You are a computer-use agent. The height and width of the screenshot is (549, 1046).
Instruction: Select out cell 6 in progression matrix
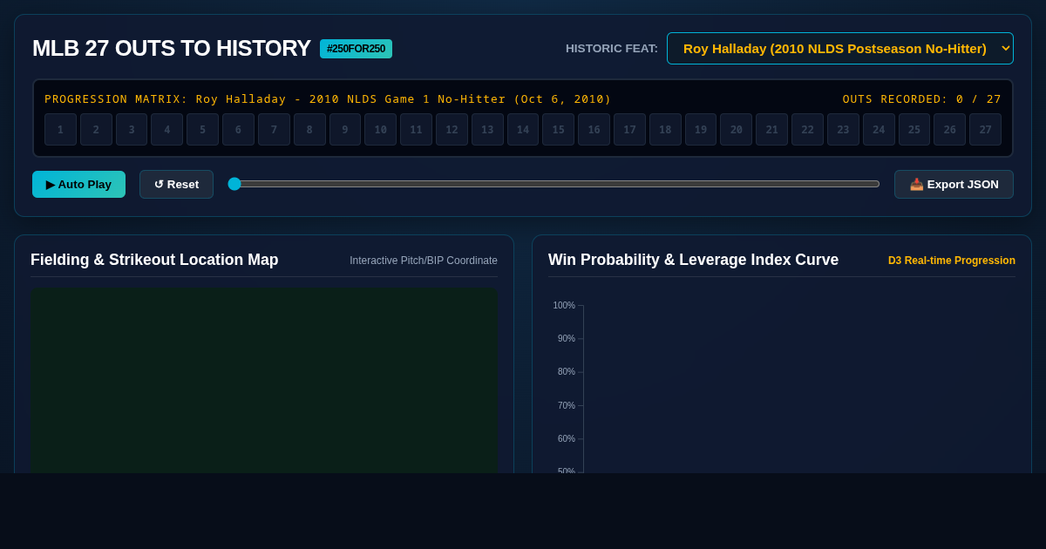(x=238, y=130)
